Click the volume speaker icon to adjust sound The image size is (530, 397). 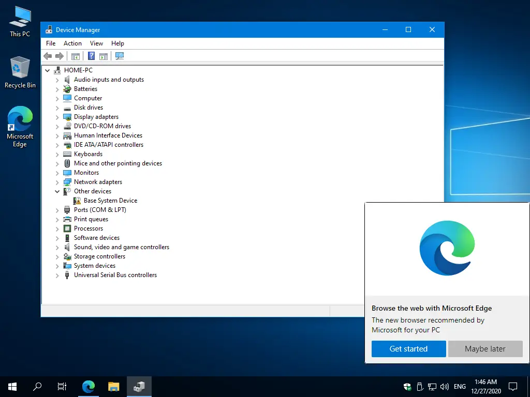pos(445,386)
